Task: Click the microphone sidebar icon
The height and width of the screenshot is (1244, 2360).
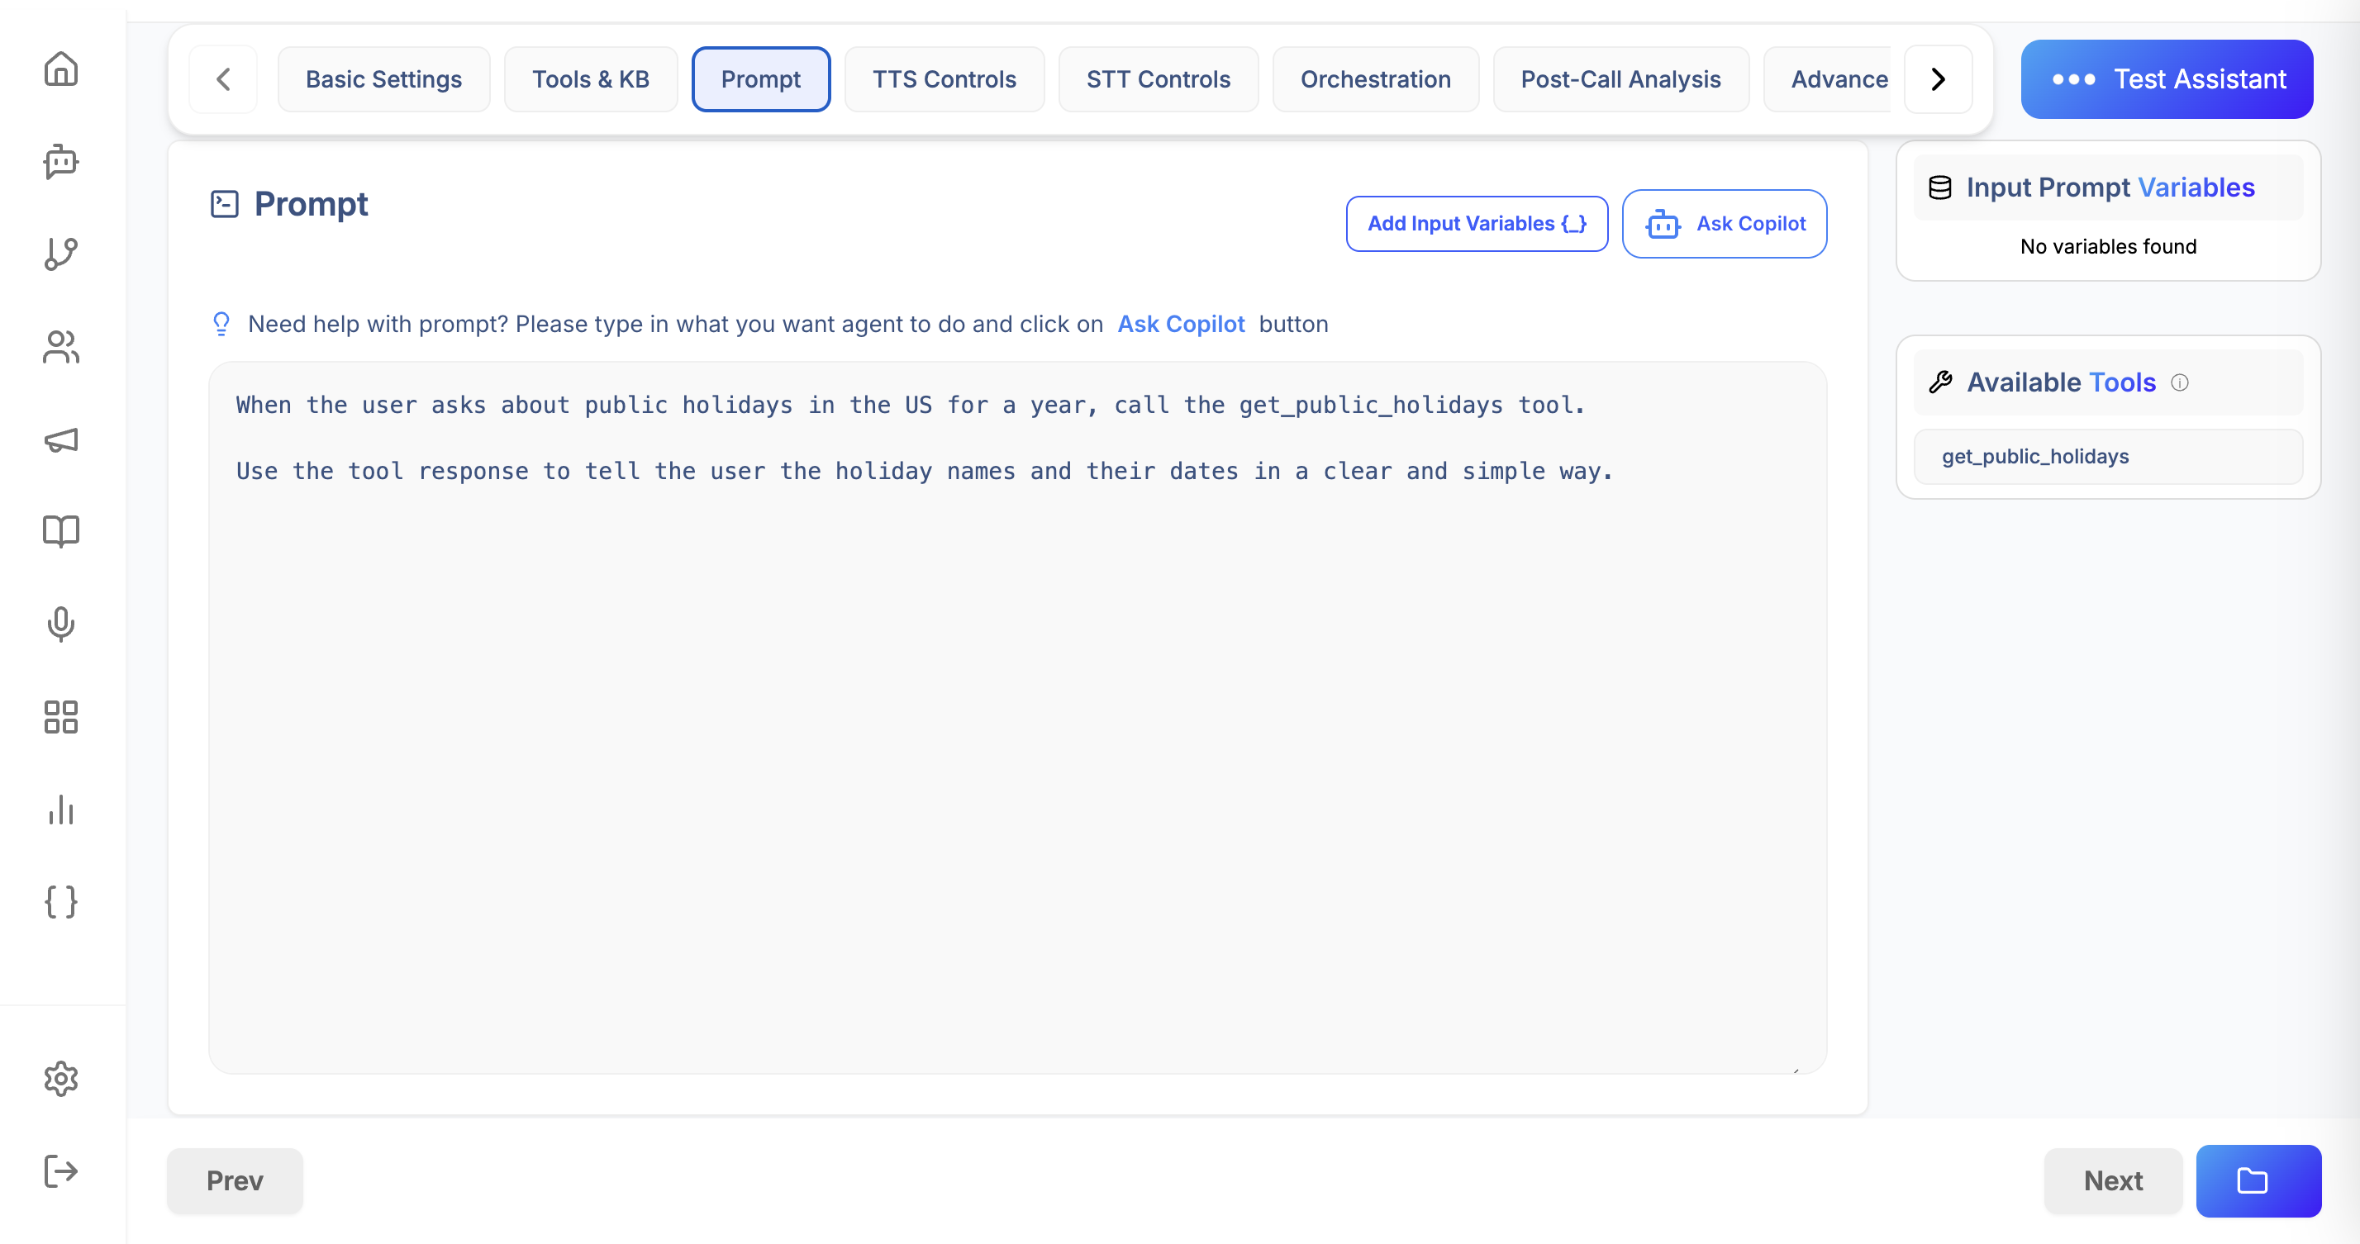Action: tap(60, 624)
